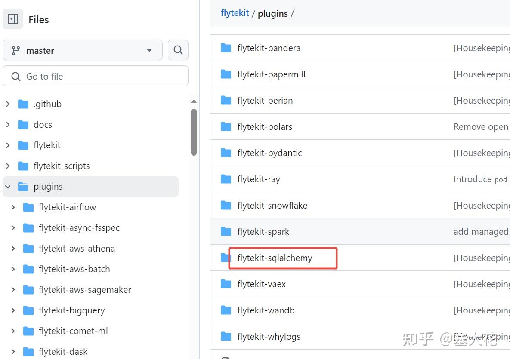Select flytekit-aws-sagemaker in the sidebar
This screenshot has width=510, height=359.
click(x=83, y=289)
